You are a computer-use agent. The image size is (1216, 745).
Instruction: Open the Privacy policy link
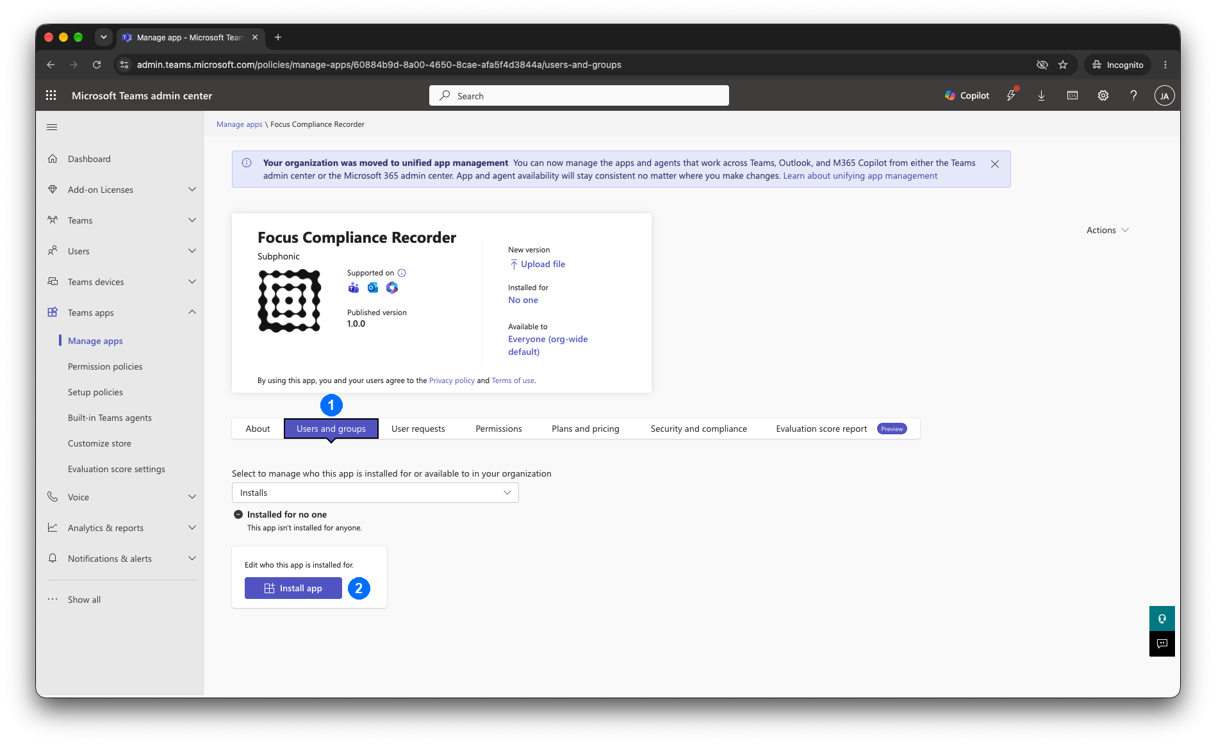(x=452, y=381)
